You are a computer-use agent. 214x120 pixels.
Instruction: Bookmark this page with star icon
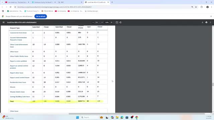tap(196, 7)
